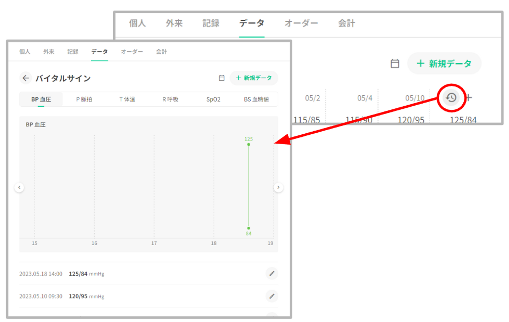Screen dimensions: 509x322
Task: Open オーダー tab in back window
Action: click(301, 23)
